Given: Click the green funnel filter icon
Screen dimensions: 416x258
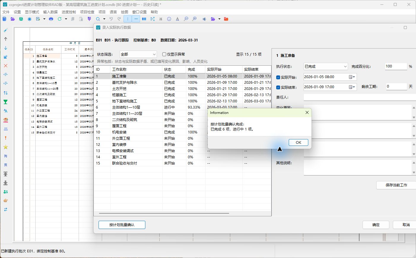Looking at the screenshot, I should click(6, 102).
